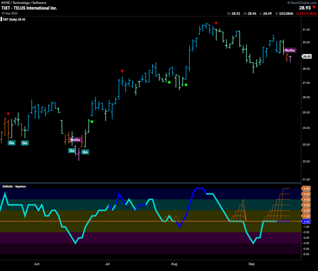Click the -0.11 (-0.38%) change value
This screenshot has height=271, width=318.
click(305, 13)
